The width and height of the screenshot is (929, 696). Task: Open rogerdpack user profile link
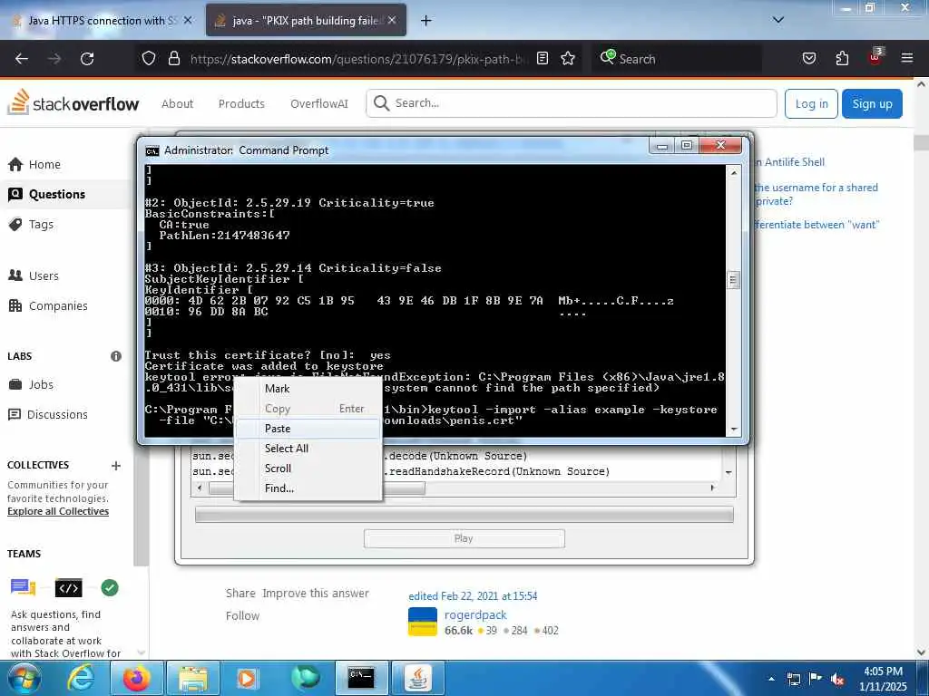click(x=475, y=615)
